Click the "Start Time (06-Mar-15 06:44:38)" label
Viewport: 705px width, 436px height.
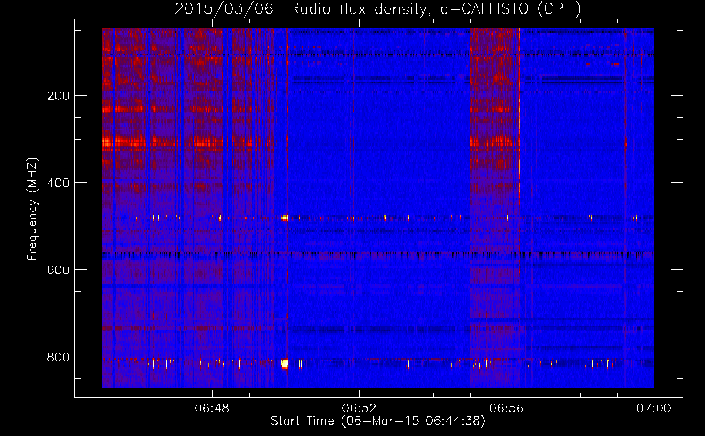click(378, 421)
